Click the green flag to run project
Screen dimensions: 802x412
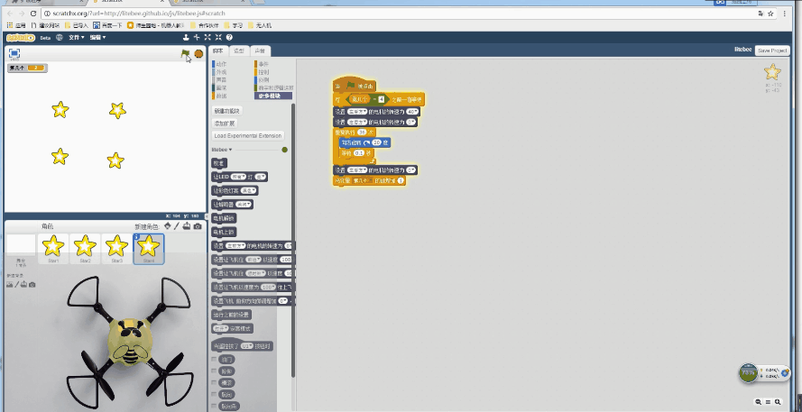pyautogui.click(x=185, y=54)
